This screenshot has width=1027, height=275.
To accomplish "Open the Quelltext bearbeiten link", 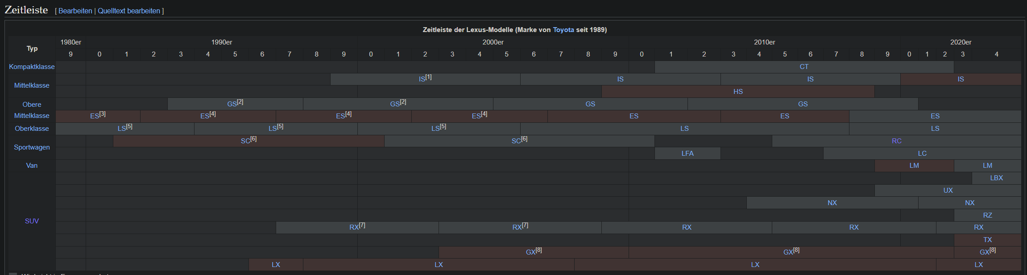I will click(128, 11).
